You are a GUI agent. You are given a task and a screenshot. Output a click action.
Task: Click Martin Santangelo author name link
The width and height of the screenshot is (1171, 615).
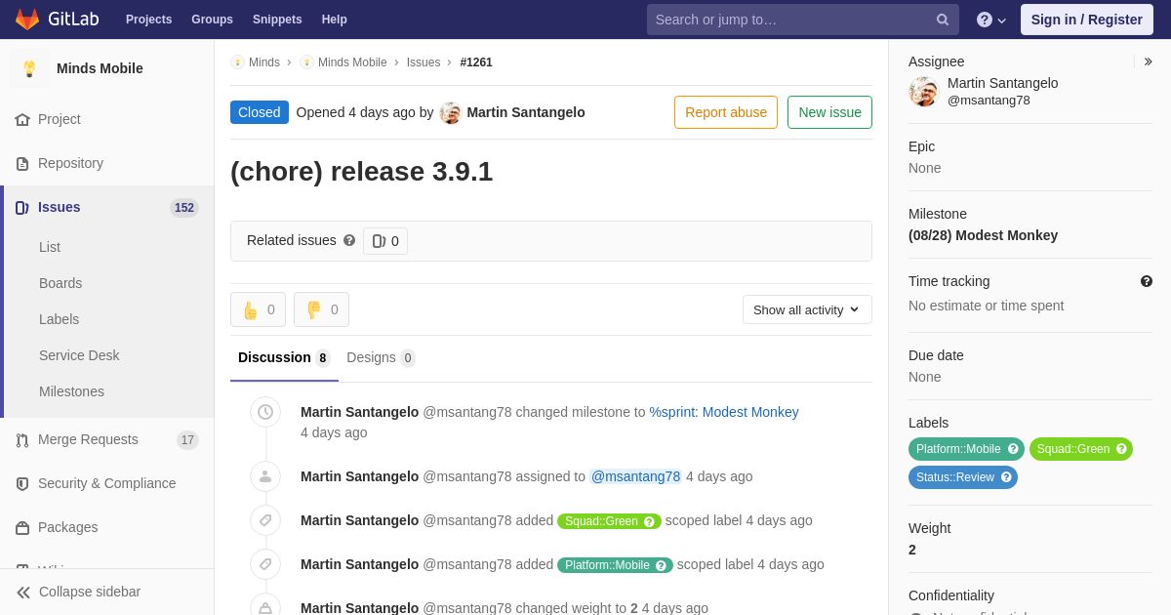tap(526, 112)
